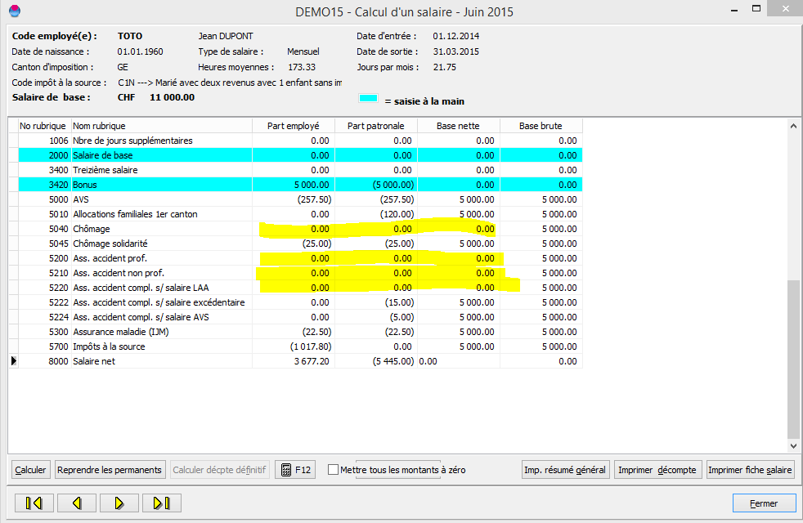Click 'Part employé' column header
Viewport: 803px width, 523px height.
coord(293,126)
